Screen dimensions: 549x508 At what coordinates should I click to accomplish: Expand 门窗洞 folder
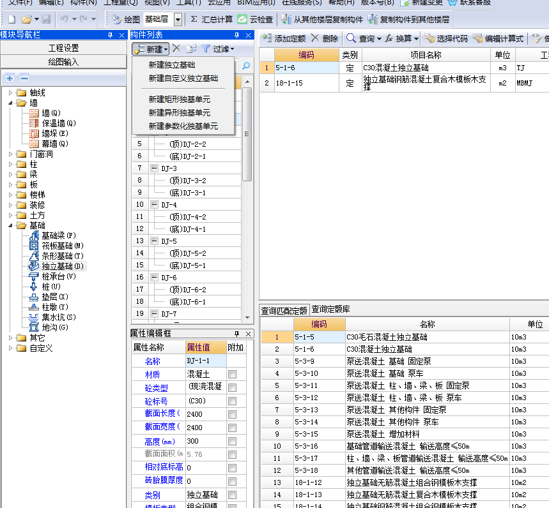click(x=10, y=154)
